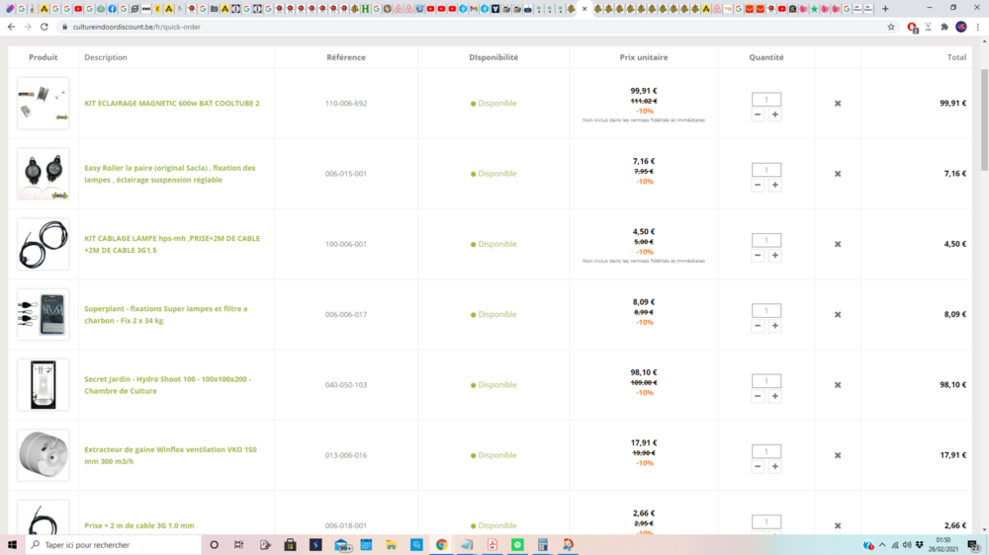
Task: Open Task View on the taskbar
Action: [239, 545]
